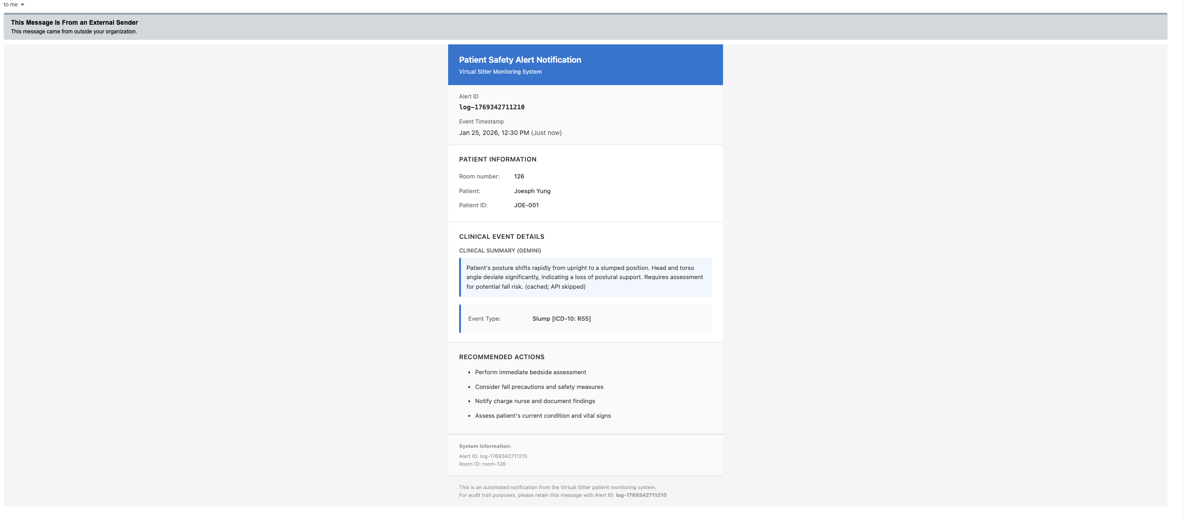Click the CLINICAL EVENT DETAILS heading

[x=501, y=237]
